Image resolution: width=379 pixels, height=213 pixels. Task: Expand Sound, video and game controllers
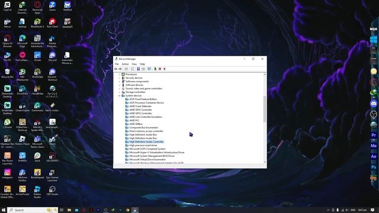[x=120, y=89]
